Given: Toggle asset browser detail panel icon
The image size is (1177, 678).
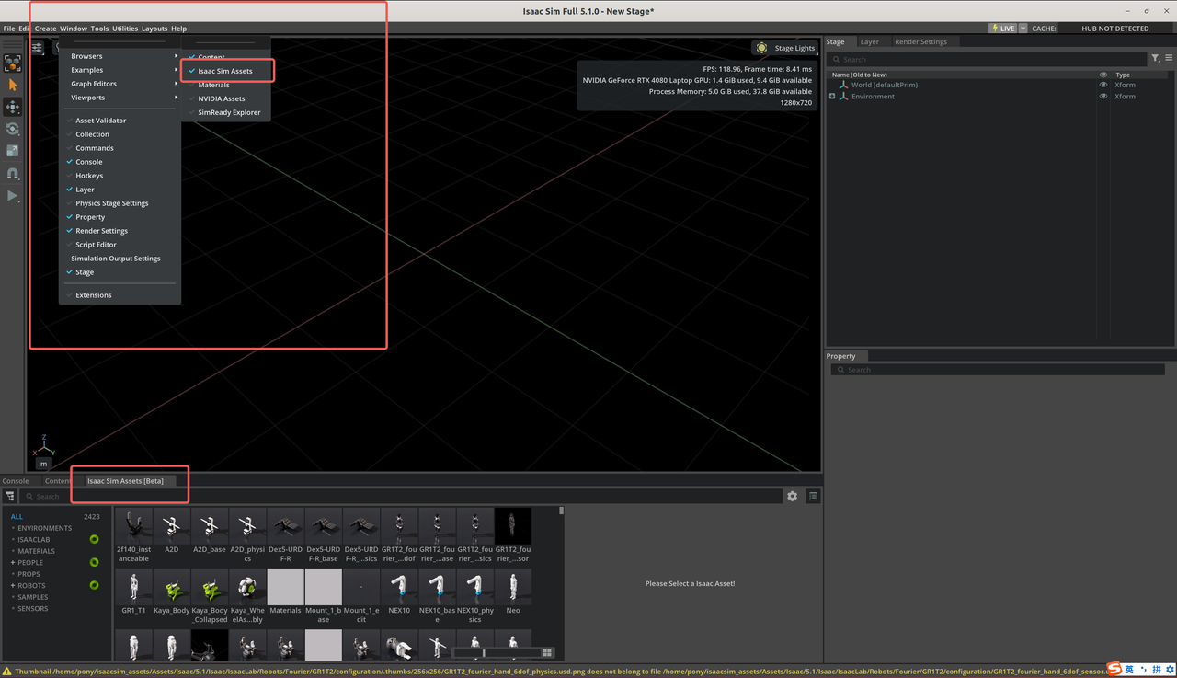Looking at the screenshot, I should point(813,496).
